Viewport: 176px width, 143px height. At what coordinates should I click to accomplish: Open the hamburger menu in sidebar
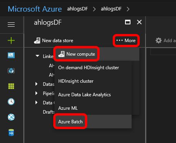pos(11,24)
